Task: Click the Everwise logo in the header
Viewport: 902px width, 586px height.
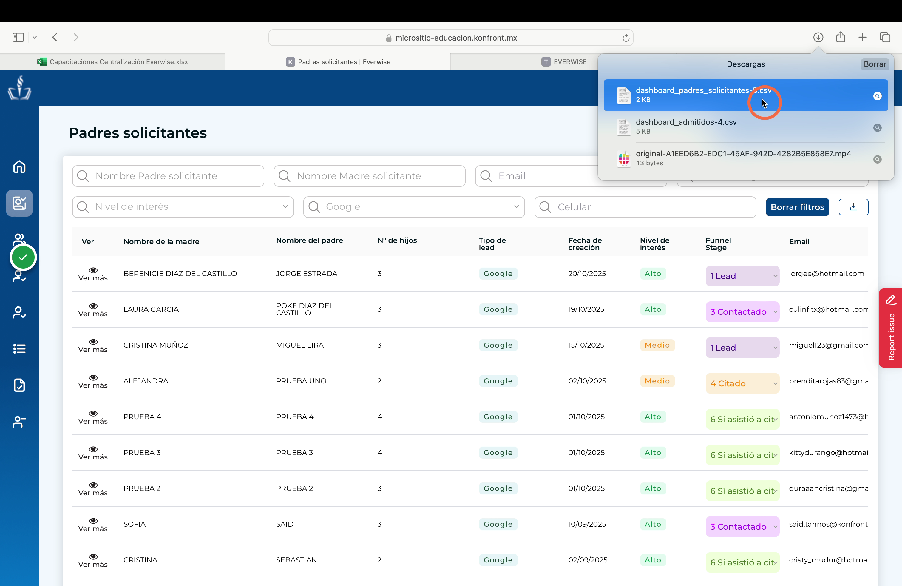Action: (19, 88)
